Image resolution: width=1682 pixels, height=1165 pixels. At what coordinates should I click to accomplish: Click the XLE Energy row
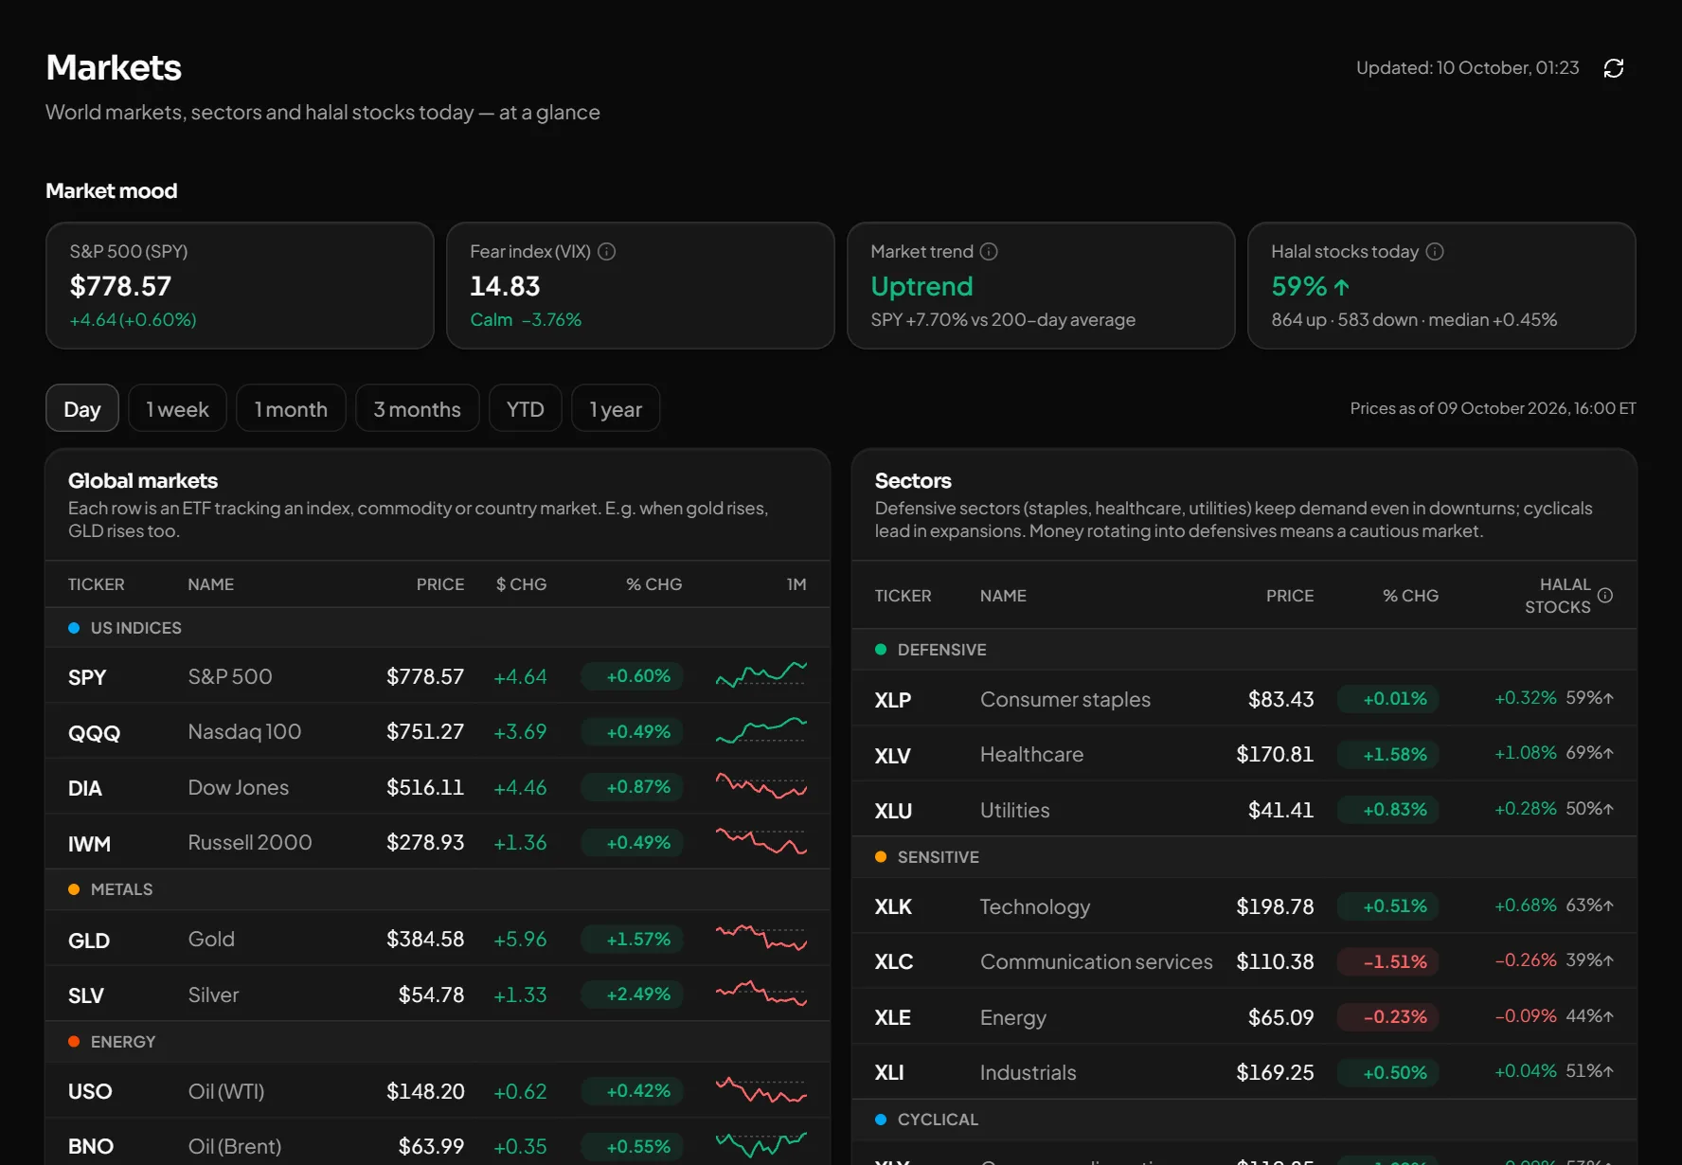1244,1017
